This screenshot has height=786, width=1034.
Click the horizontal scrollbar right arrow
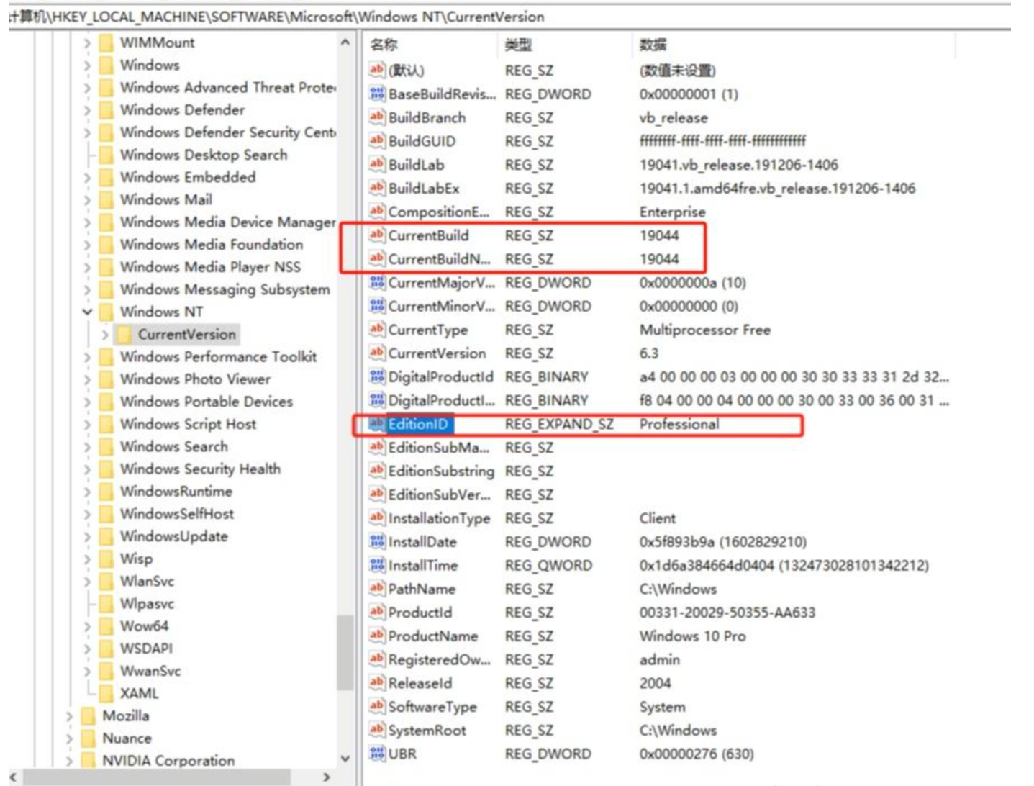coord(326,777)
